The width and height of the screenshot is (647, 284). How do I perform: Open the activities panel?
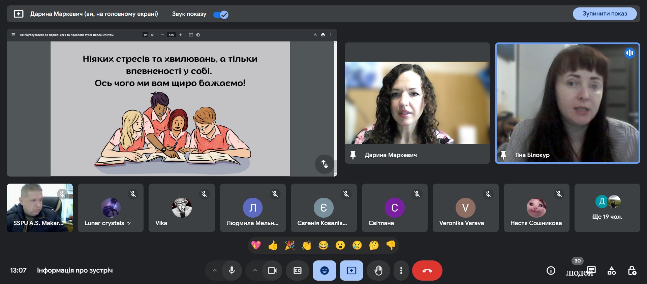point(612,271)
